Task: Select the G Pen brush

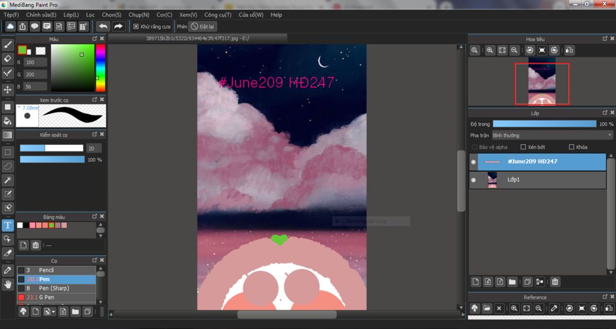Action: pyautogui.click(x=56, y=297)
